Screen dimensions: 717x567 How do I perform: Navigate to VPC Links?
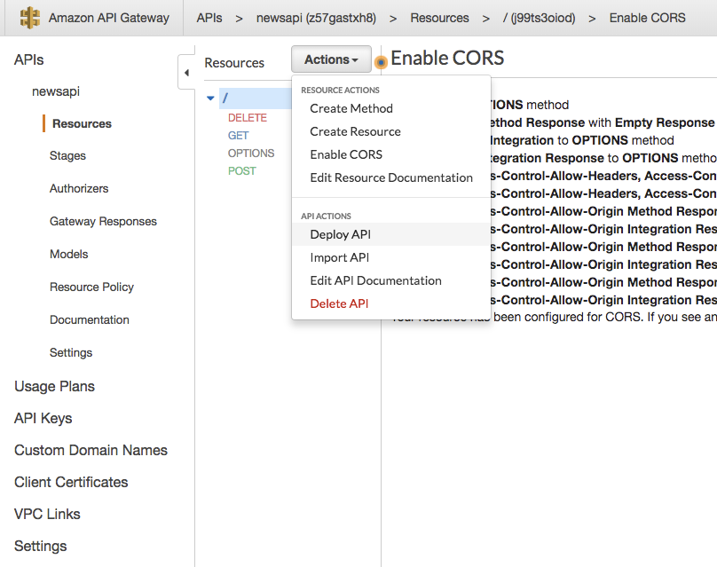tap(47, 515)
